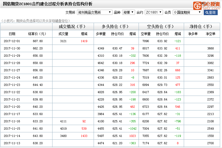Image resolution: width=222 pixels, height=148 pixels.
Task: Select the date 2017-11-28 cell
Action: click(x=12, y=63)
